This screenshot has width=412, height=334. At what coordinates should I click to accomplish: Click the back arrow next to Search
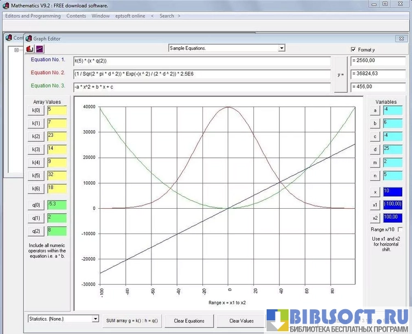tap(152, 16)
